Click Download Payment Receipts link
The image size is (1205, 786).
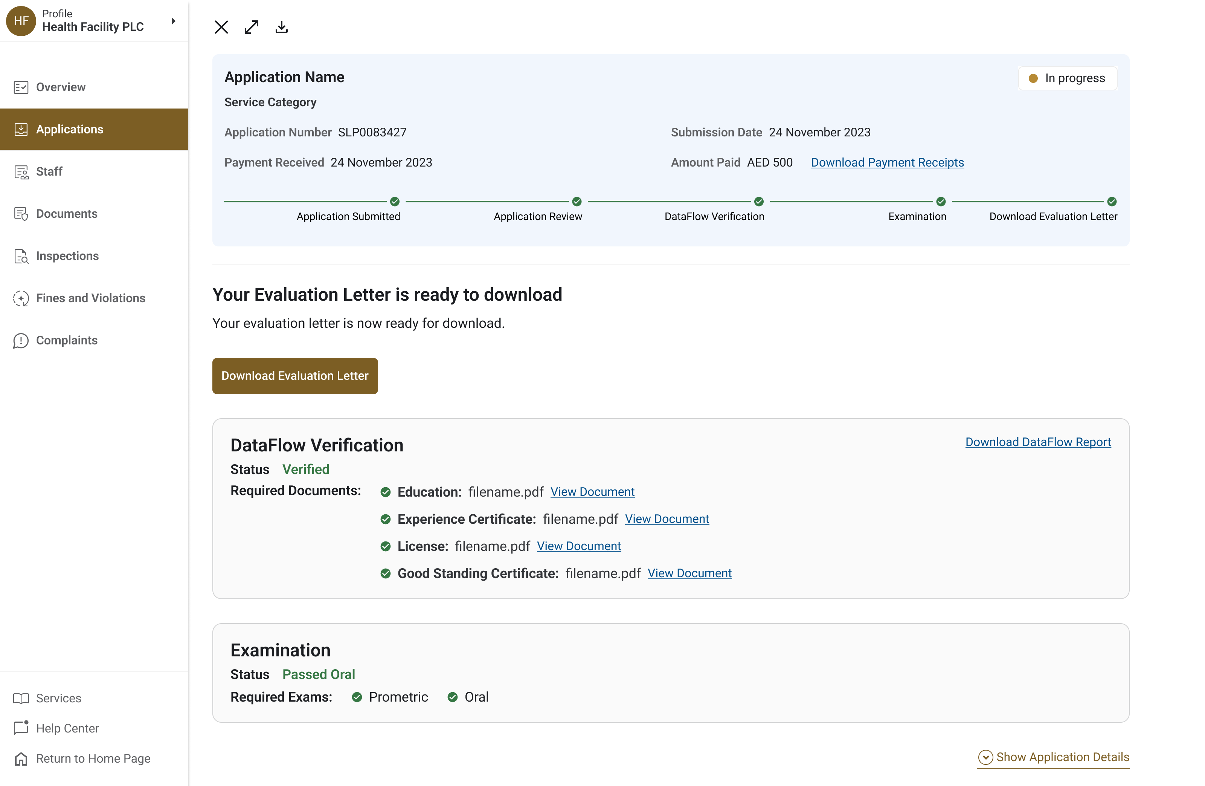coord(887,162)
